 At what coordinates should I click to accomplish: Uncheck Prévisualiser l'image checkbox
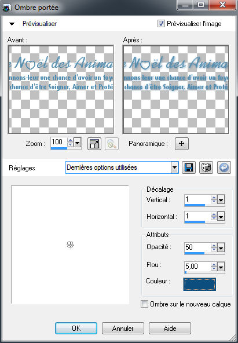click(161, 24)
